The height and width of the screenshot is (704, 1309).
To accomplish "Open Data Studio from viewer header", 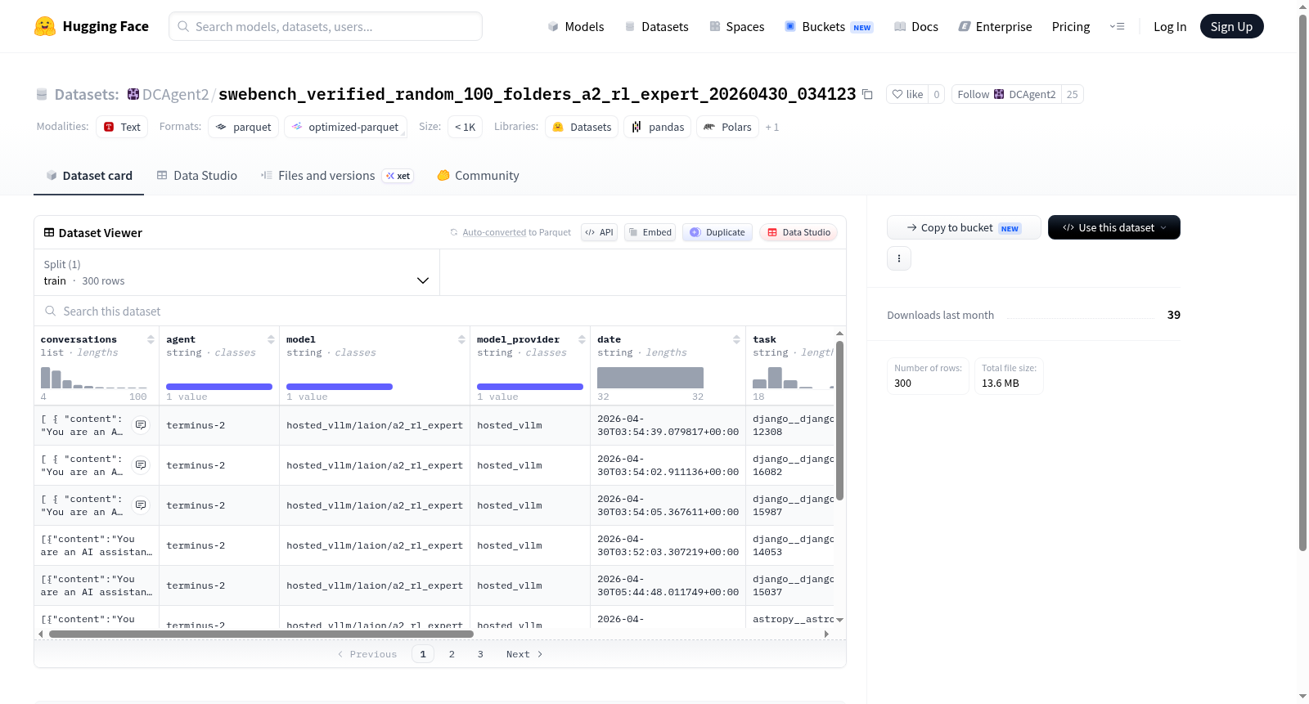I will (798, 232).
